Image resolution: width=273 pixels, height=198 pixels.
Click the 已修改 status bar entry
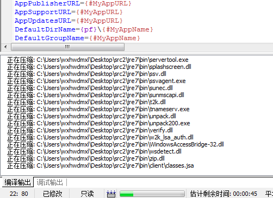pos(52,194)
